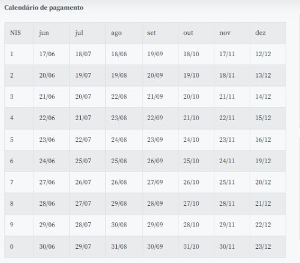This screenshot has width=300, height=263.
Task: Select the 19/07 date cell
Action: tap(87, 75)
